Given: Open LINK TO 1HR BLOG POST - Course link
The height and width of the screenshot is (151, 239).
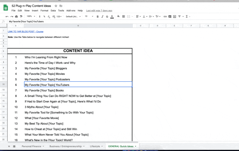Looking at the screenshot, I should point(26,32).
